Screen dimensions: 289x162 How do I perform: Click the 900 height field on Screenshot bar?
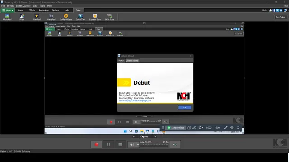218,128
